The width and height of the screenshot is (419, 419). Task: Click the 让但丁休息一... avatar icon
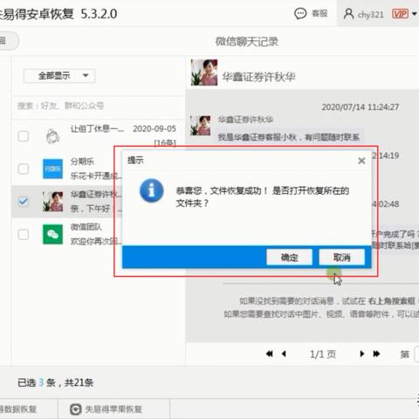click(x=52, y=136)
